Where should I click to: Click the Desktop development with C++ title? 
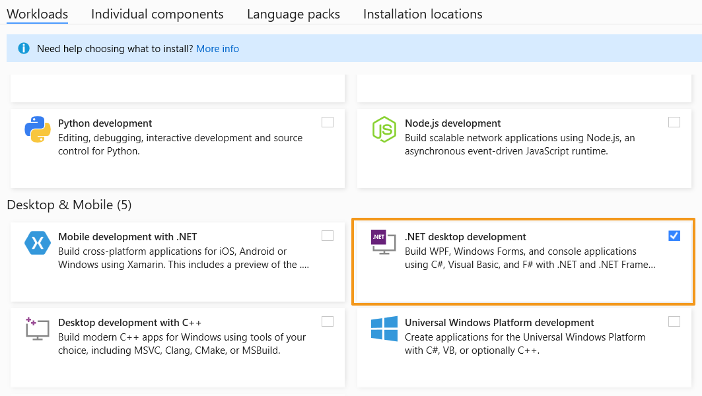tap(130, 323)
